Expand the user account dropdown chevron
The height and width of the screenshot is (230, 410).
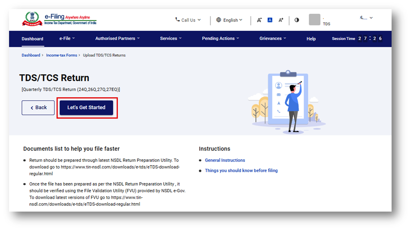(x=371, y=18)
